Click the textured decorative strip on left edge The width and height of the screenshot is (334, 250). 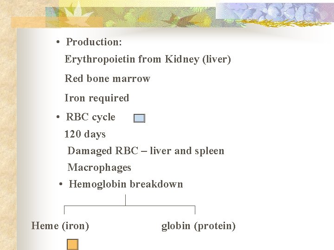(7, 139)
